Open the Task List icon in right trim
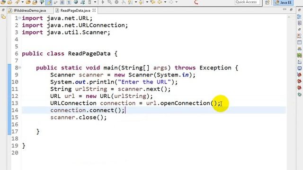 pos(299,23)
